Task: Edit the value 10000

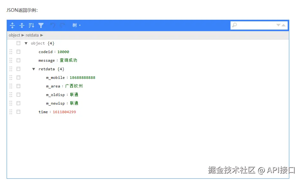Action: (63, 52)
